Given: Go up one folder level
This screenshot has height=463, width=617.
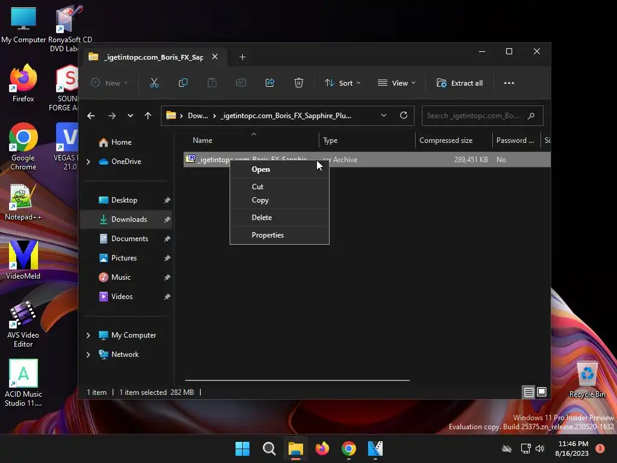Looking at the screenshot, I should (148, 116).
